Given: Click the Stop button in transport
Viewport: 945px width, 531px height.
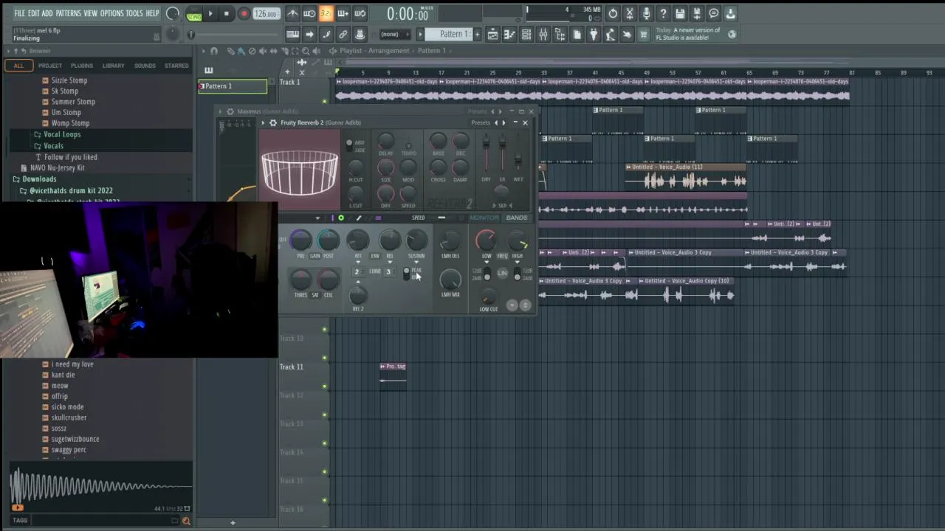Looking at the screenshot, I should pos(227,14).
